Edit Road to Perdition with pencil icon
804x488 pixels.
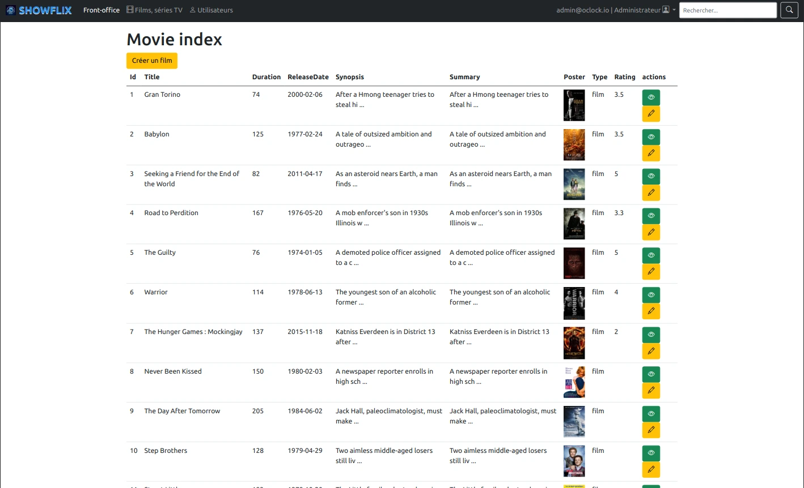click(x=651, y=232)
